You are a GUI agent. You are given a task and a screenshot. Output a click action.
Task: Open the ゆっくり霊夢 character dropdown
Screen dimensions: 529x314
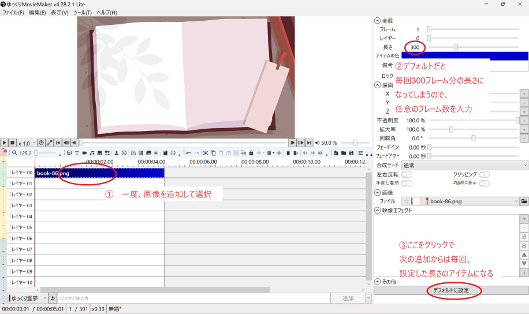tap(28, 298)
